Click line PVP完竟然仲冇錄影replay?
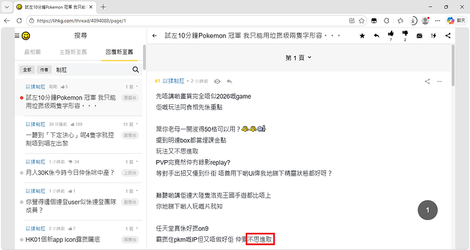Screen dimensions: 470x250 (193, 163)
